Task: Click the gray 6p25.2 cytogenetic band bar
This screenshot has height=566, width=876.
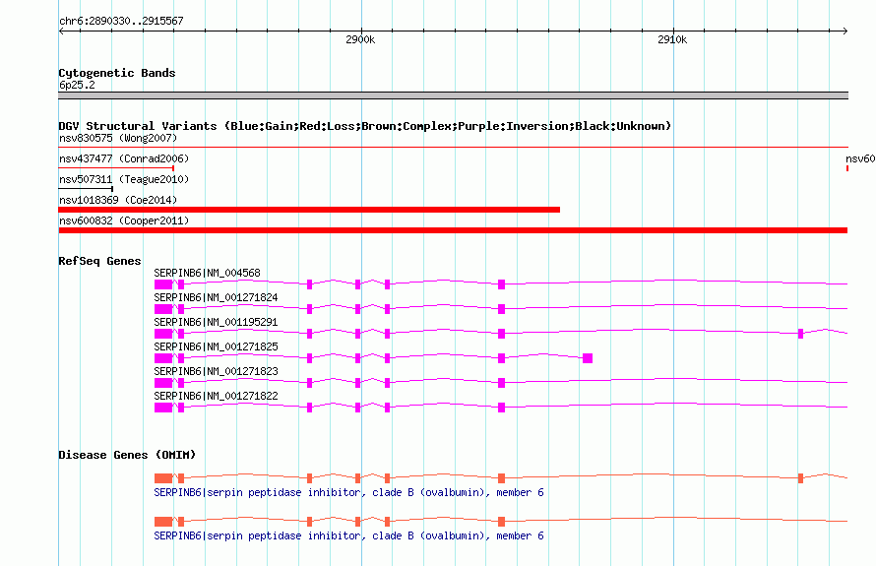Action: click(x=453, y=95)
